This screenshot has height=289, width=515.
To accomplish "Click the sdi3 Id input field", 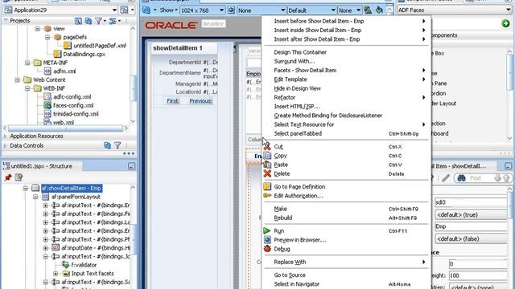I will (471, 202).
